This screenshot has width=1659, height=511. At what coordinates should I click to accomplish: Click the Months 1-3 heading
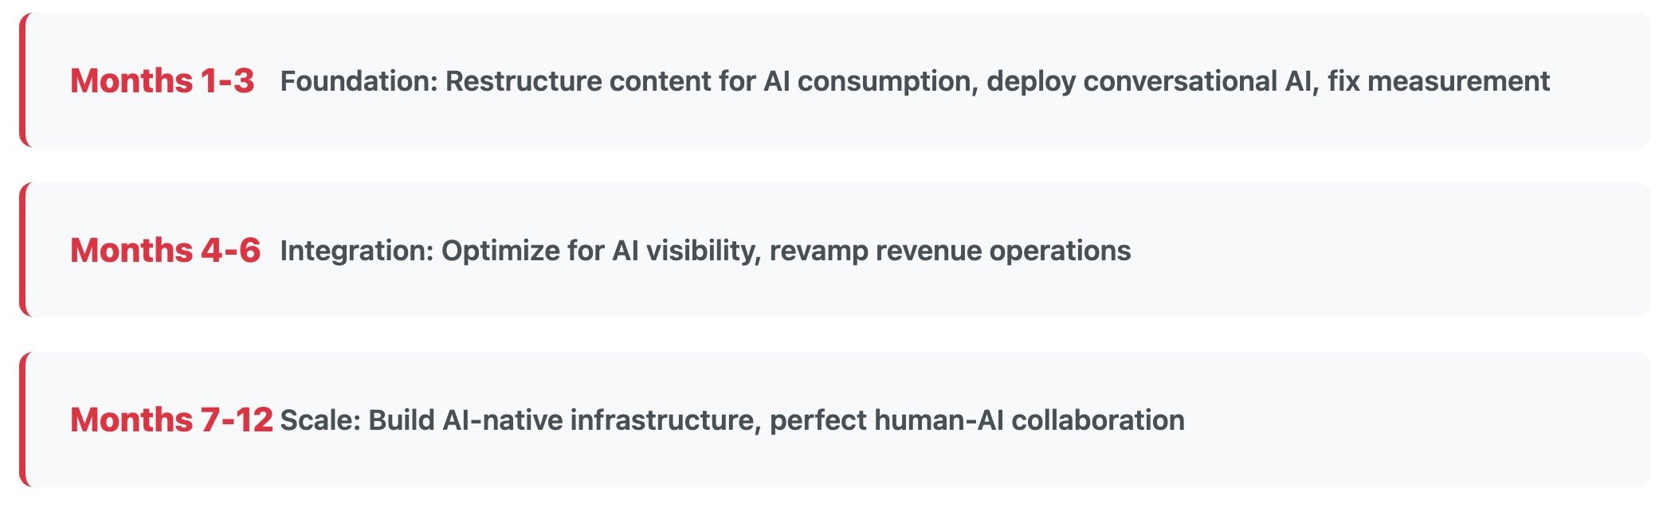pyautogui.click(x=162, y=81)
